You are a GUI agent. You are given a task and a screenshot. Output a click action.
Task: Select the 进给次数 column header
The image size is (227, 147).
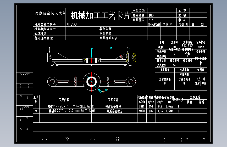(179, 100)
